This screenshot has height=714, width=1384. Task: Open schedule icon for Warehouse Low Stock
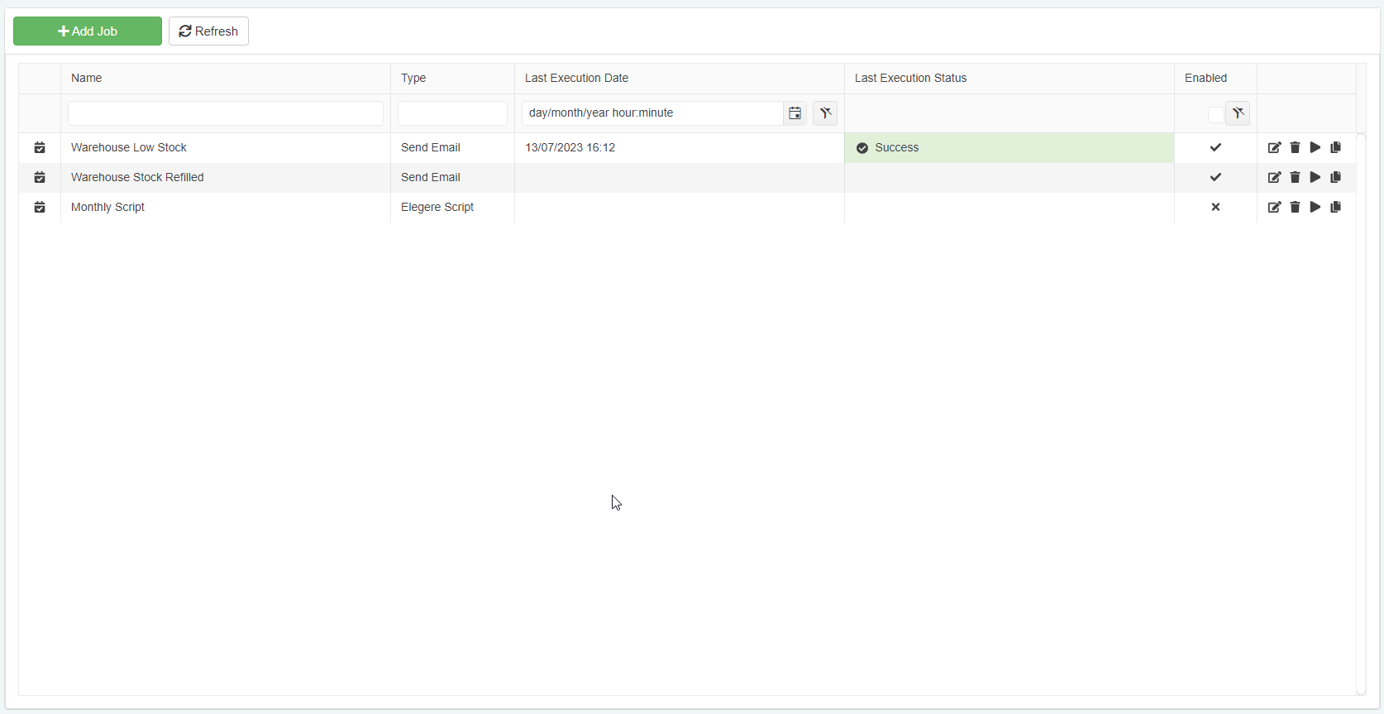[40, 148]
